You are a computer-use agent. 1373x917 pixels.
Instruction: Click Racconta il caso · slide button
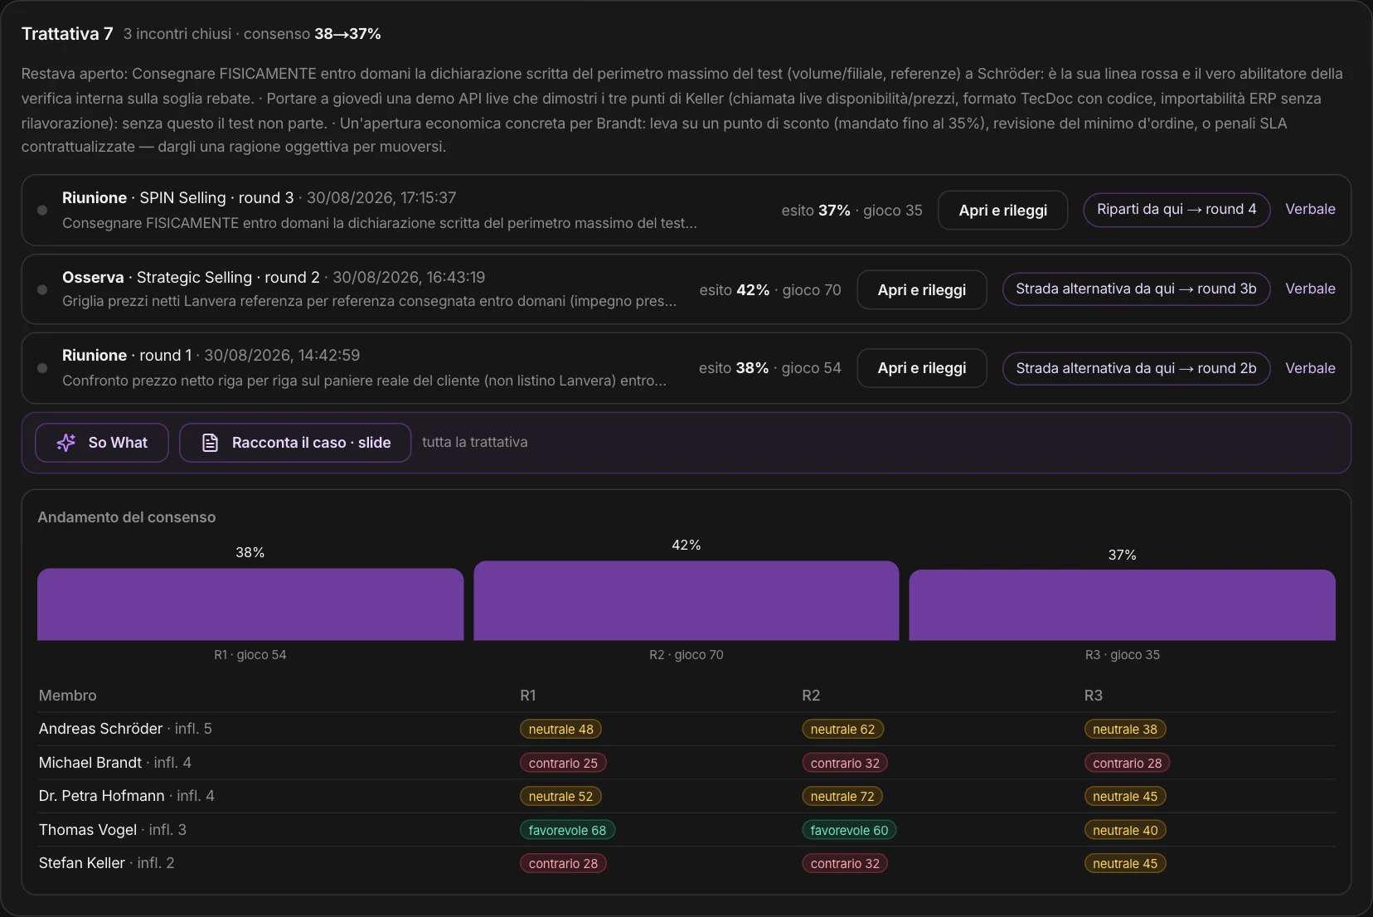point(295,443)
